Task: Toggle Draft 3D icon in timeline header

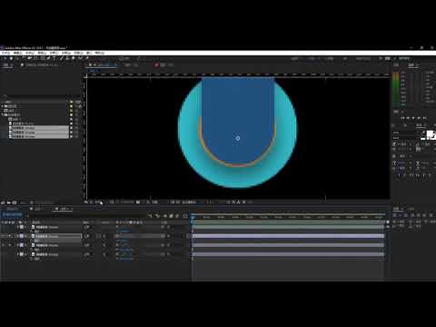Action: click(x=157, y=216)
